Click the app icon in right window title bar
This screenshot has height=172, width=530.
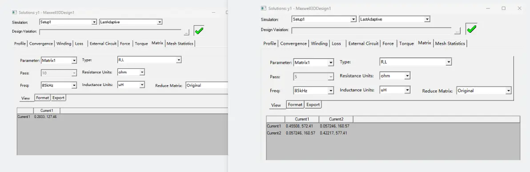[263, 8]
